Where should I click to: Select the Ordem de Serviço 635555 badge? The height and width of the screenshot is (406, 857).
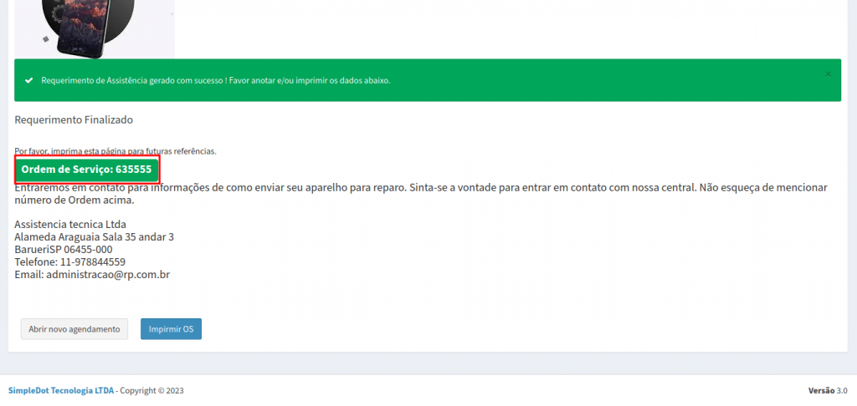86,170
